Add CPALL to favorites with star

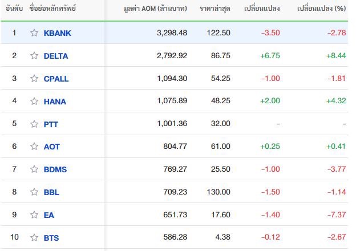pyautogui.click(x=34, y=79)
